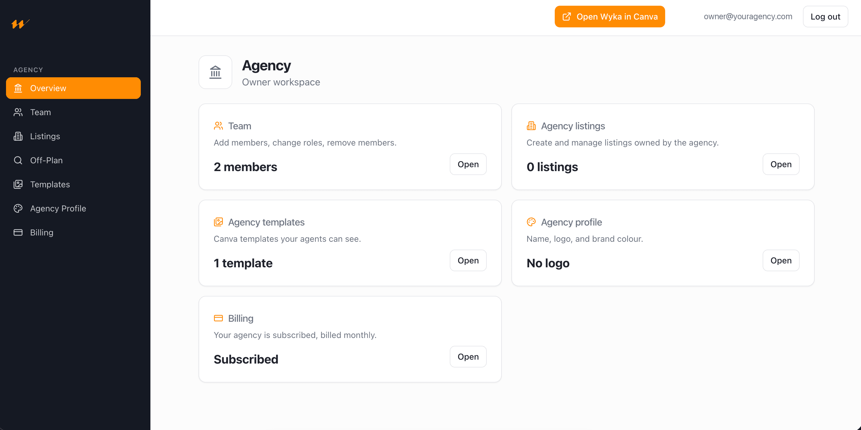Image resolution: width=861 pixels, height=430 pixels.
Task: Click 'Create and manage listings' description
Action: (622, 143)
